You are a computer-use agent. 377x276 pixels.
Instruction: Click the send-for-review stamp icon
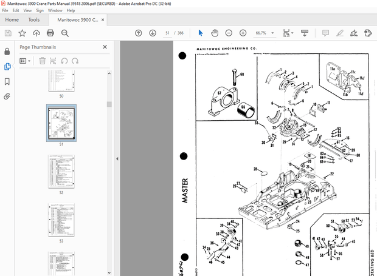point(368,33)
